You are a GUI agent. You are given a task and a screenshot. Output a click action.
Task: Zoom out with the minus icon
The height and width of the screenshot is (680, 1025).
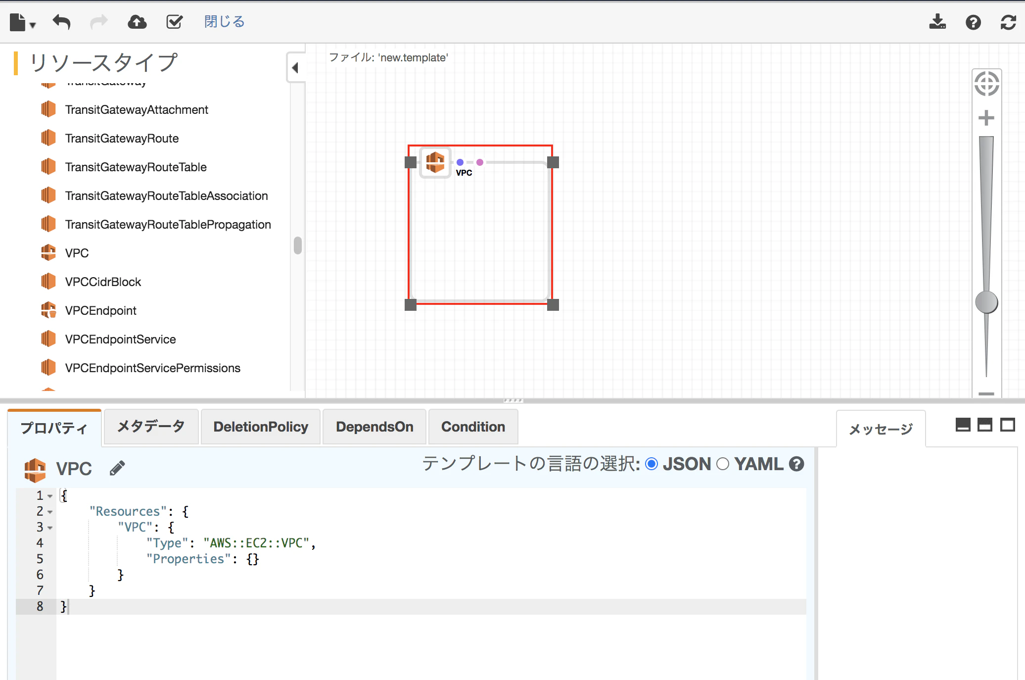pyautogui.click(x=986, y=393)
